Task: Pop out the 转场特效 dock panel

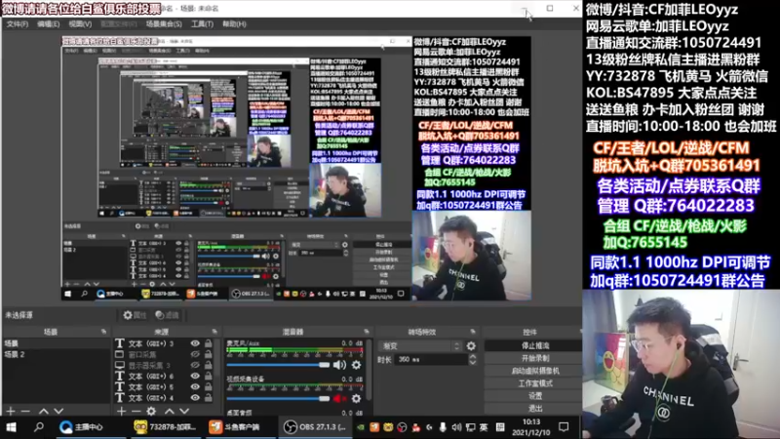Action: coord(473,332)
